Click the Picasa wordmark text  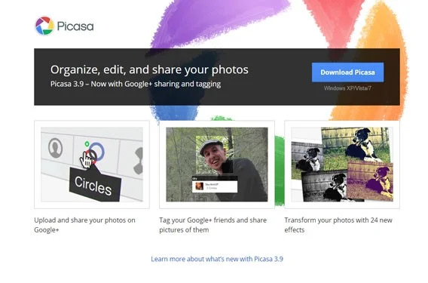coord(75,26)
